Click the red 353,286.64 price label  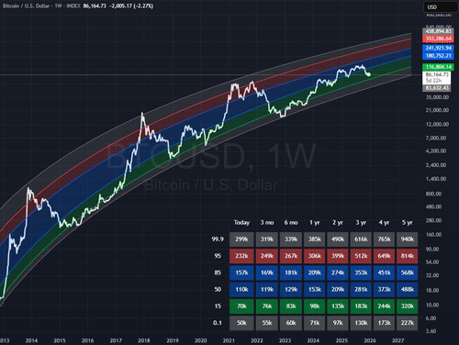click(438, 39)
